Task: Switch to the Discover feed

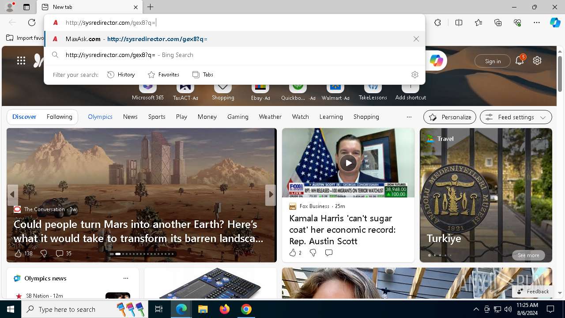Action: coord(24,117)
